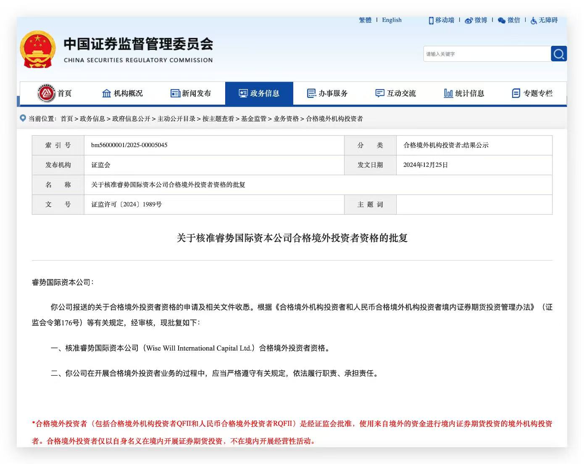584x464 pixels.
Task: Open the WeChat icon link
Action: (501, 20)
